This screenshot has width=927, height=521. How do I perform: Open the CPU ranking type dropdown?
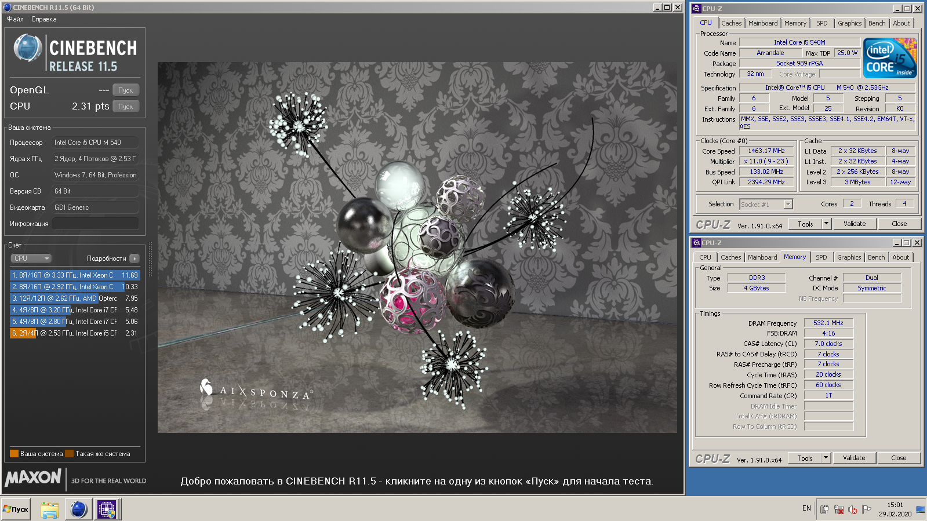pos(31,258)
